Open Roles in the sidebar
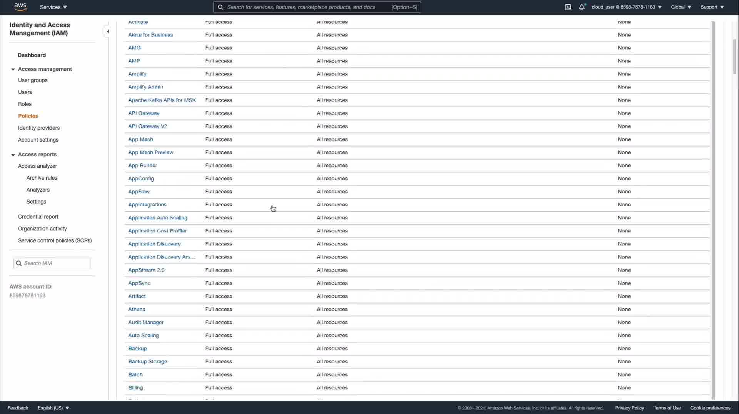 (x=25, y=104)
